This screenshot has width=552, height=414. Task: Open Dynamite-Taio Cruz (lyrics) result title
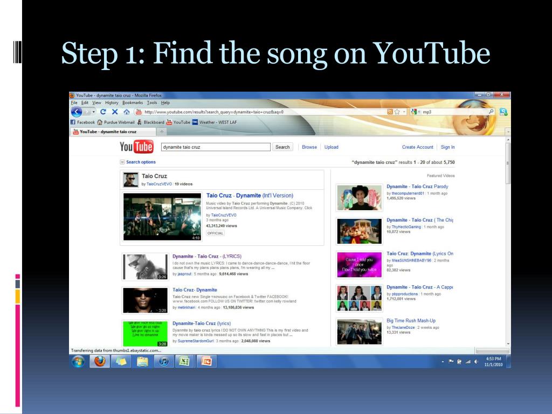(x=202, y=323)
